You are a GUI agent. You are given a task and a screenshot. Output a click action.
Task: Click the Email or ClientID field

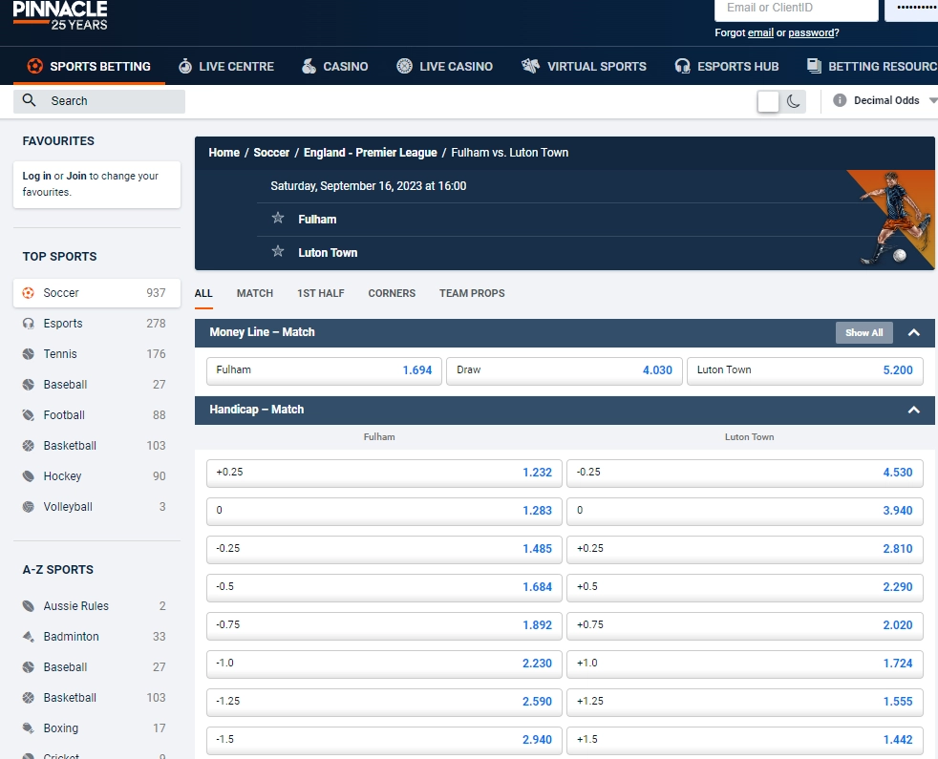(x=796, y=11)
